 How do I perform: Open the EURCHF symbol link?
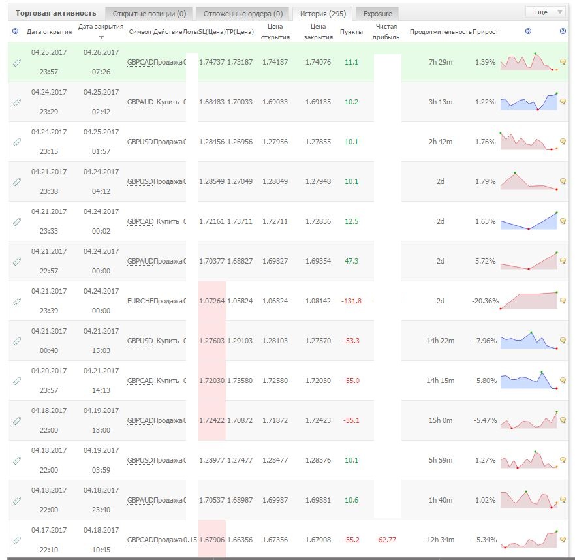tap(140, 301)
